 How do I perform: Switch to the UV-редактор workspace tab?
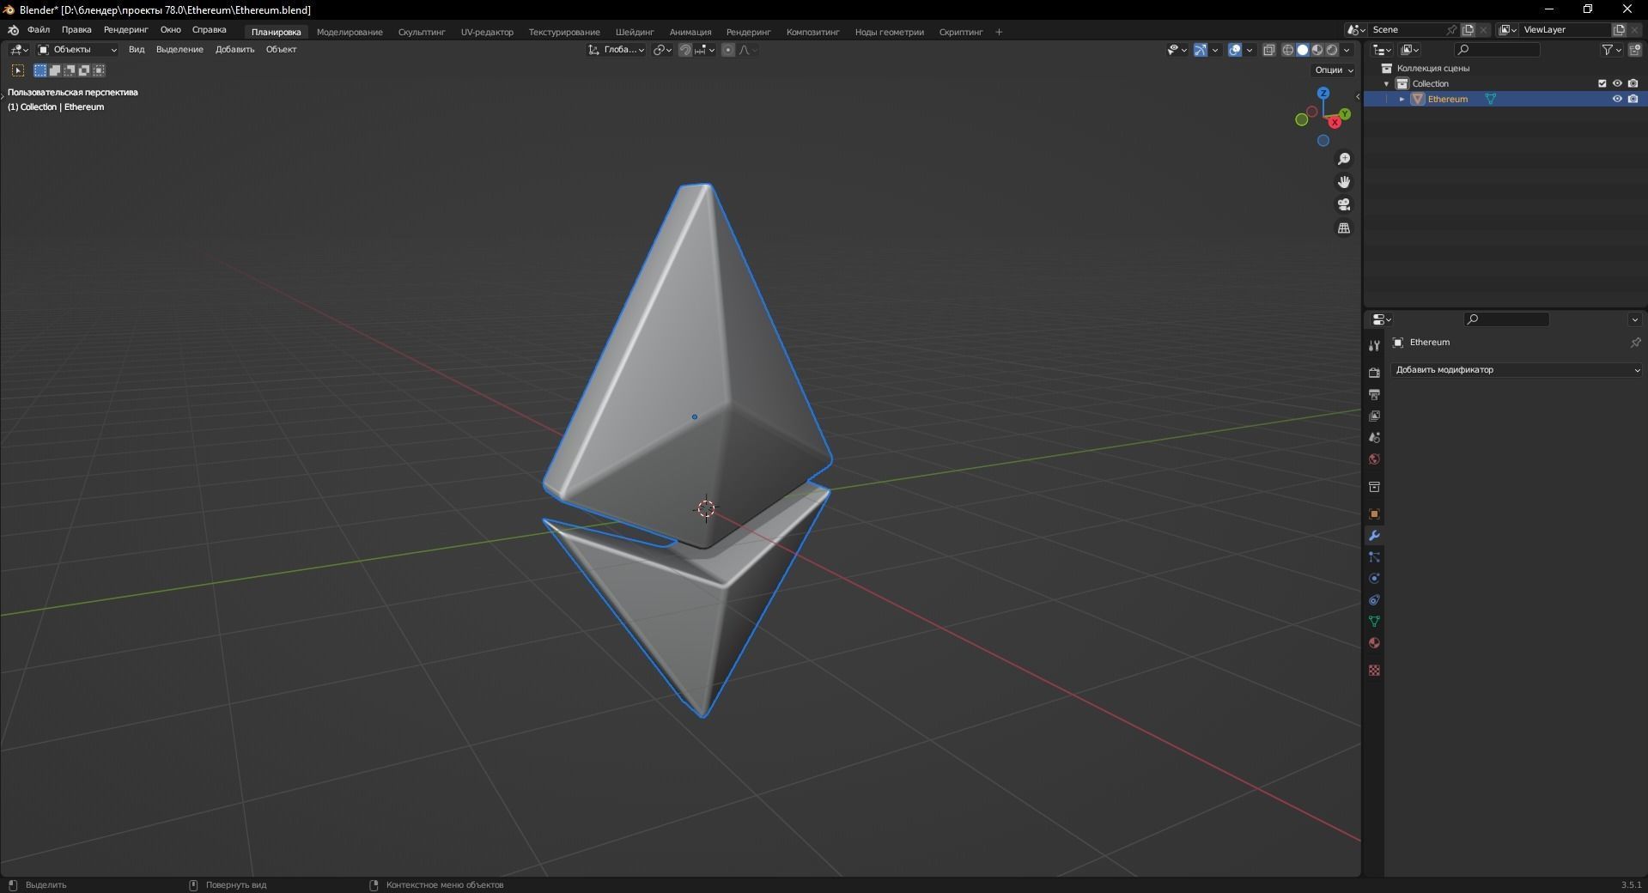[487, 32]
